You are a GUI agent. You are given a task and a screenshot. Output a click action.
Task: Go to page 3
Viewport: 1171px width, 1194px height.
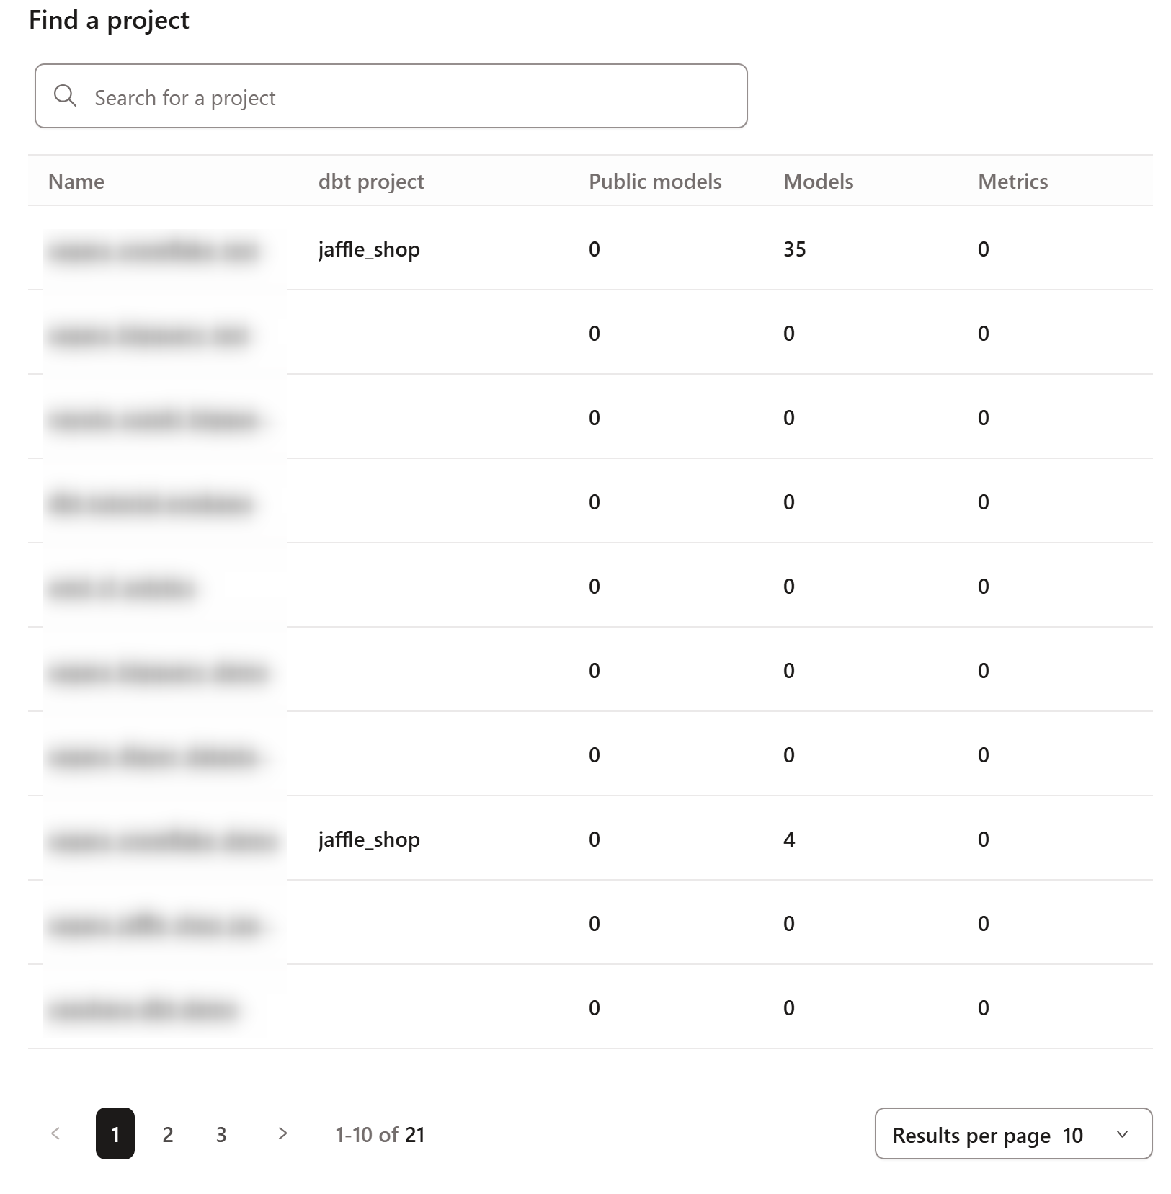(x=221, y=1134)
